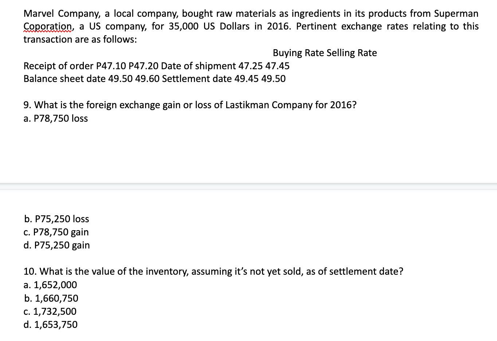The width and height of the screenshot is (497, 341).
Task: Click the misspelled word "Coporation"
Action: click(48, 27)
